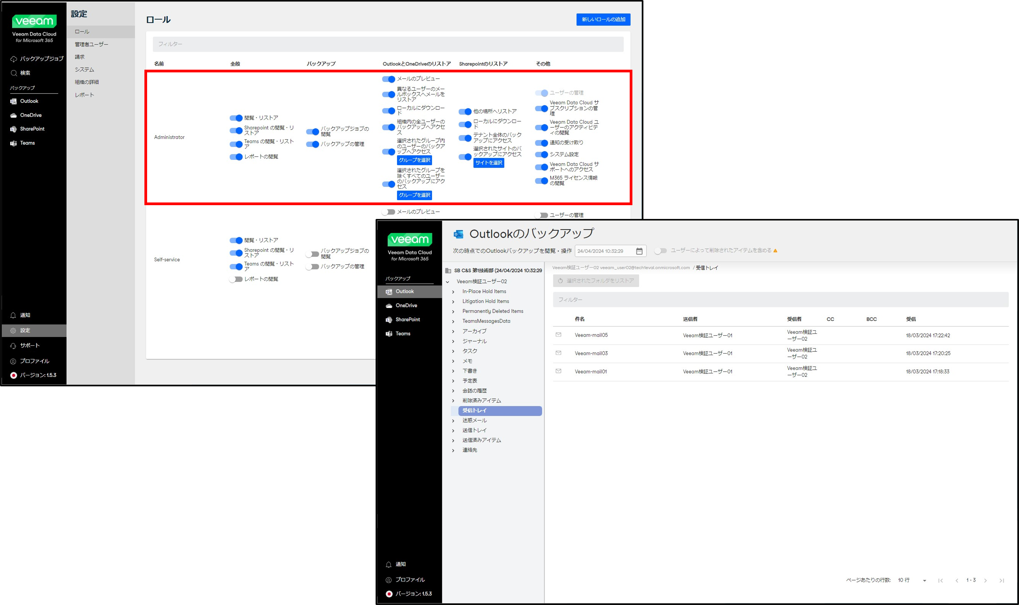Enable Self-service backup management toggle
The image size is (1019, 605).
(x=312, y=267)
